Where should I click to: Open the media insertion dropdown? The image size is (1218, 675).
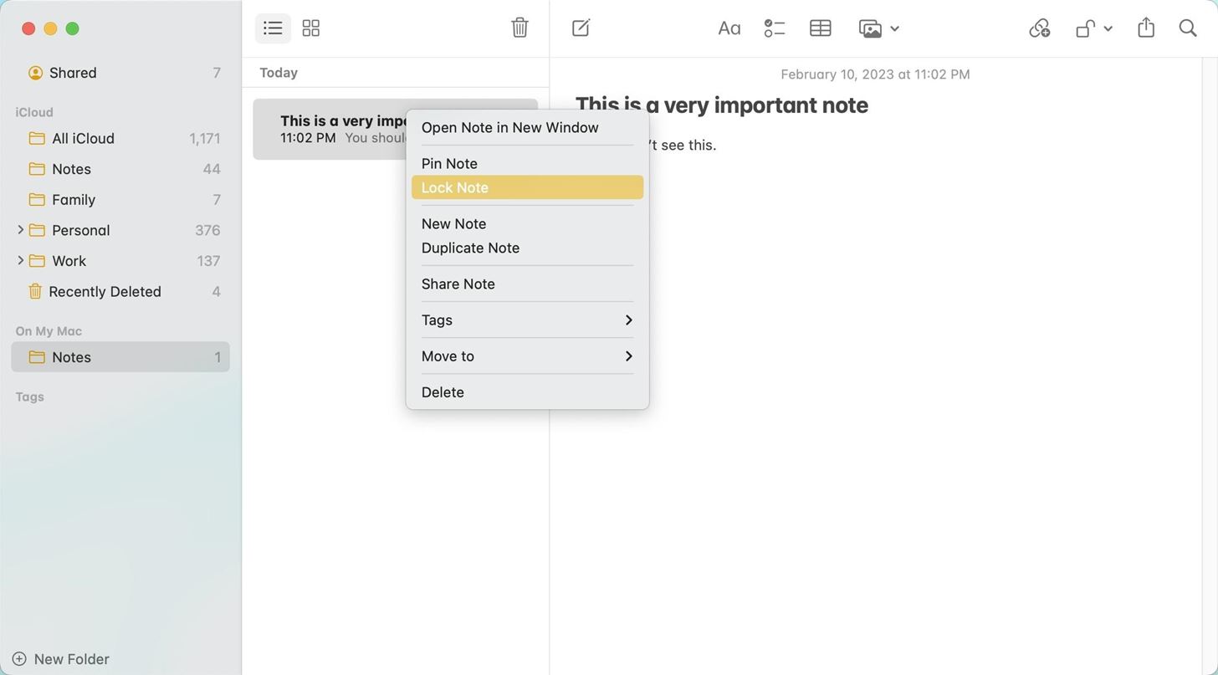878,28
